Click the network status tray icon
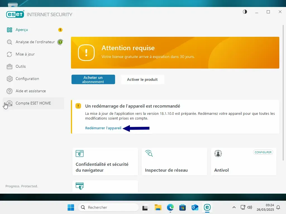 point(243,207)
